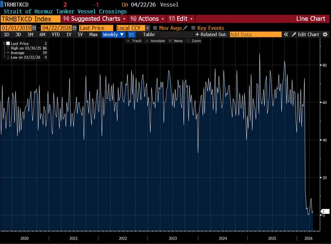Click the last value marker 2 on axis

[x=325, y=211]
